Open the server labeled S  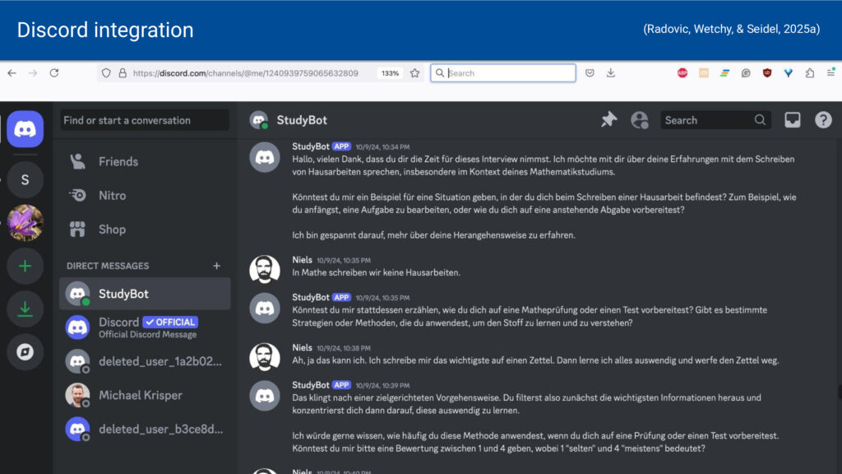click(25, 179)
